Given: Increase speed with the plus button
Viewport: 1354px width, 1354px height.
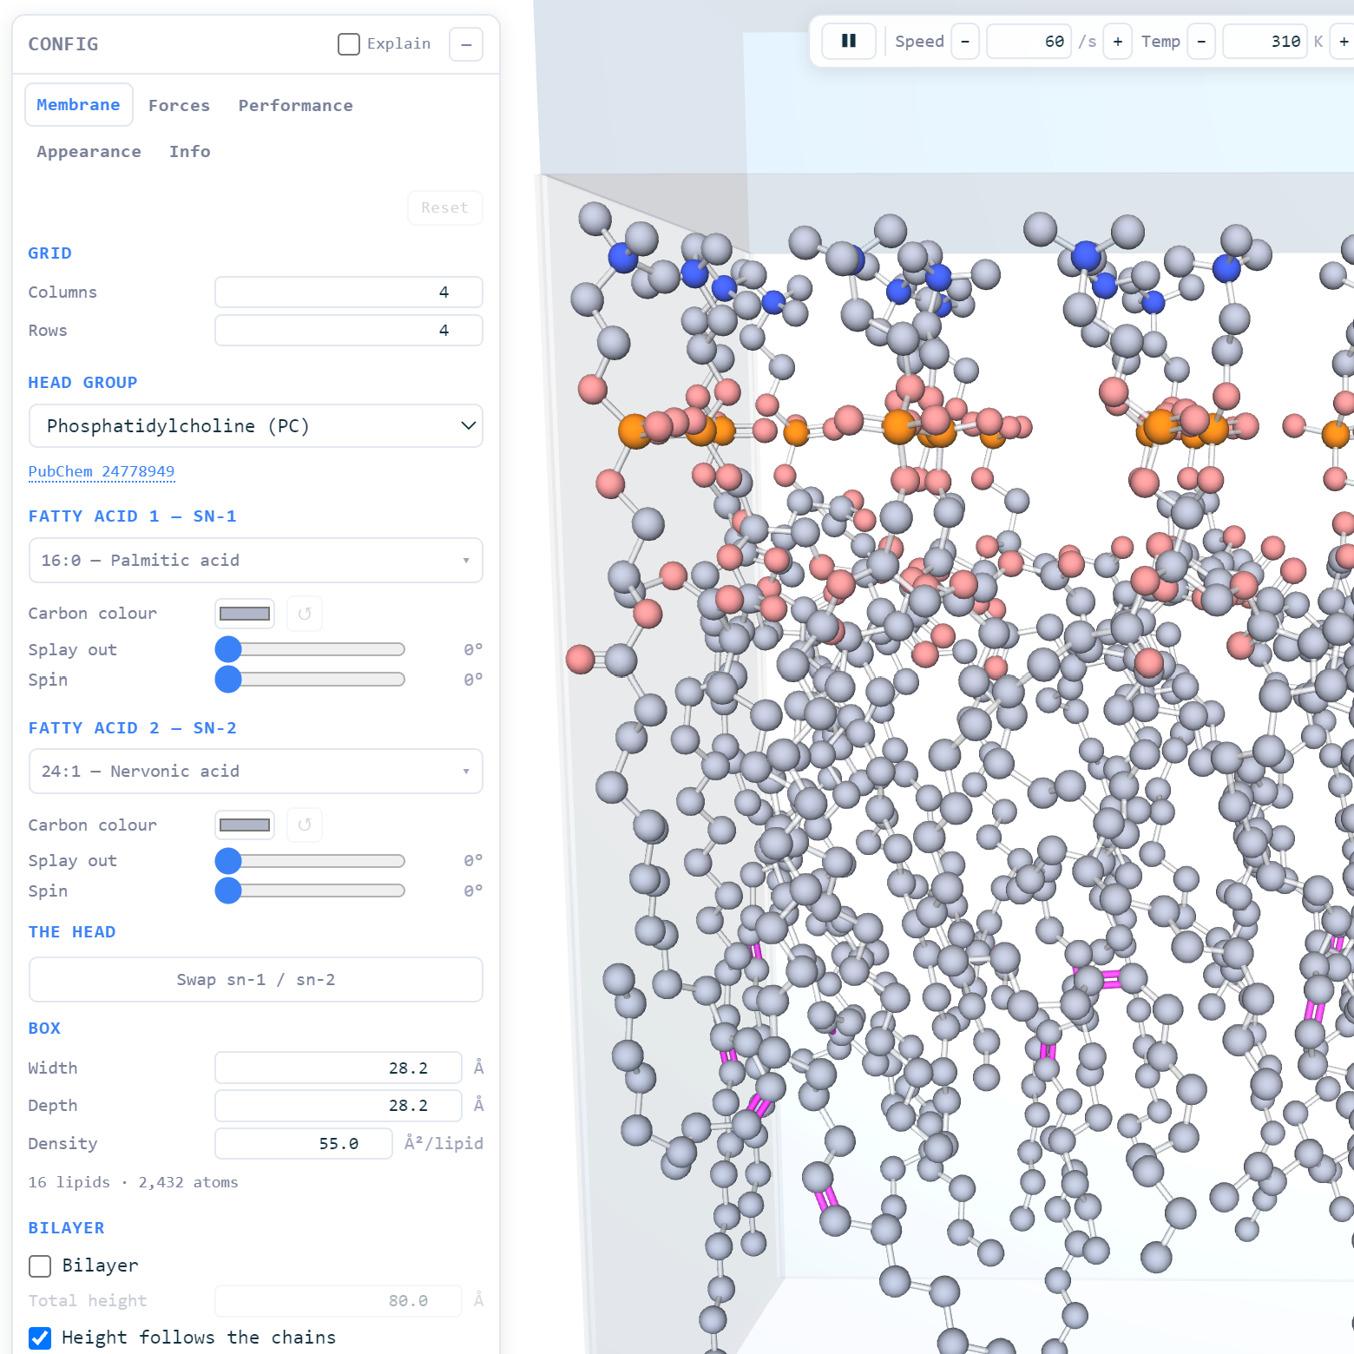Looking at the screenshot, I should click(1117, 41).
